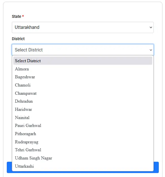Open the State dropdown showing Uttarakhand
The image size is (165, 177).
point(83,27)
